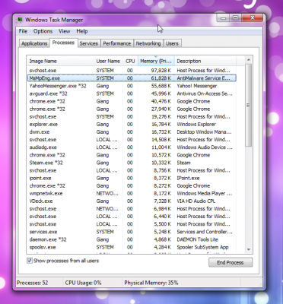Viewport: 283px width, 304px height.
Task: Select the explorer.exe process
Action: (x=132, y=125)
